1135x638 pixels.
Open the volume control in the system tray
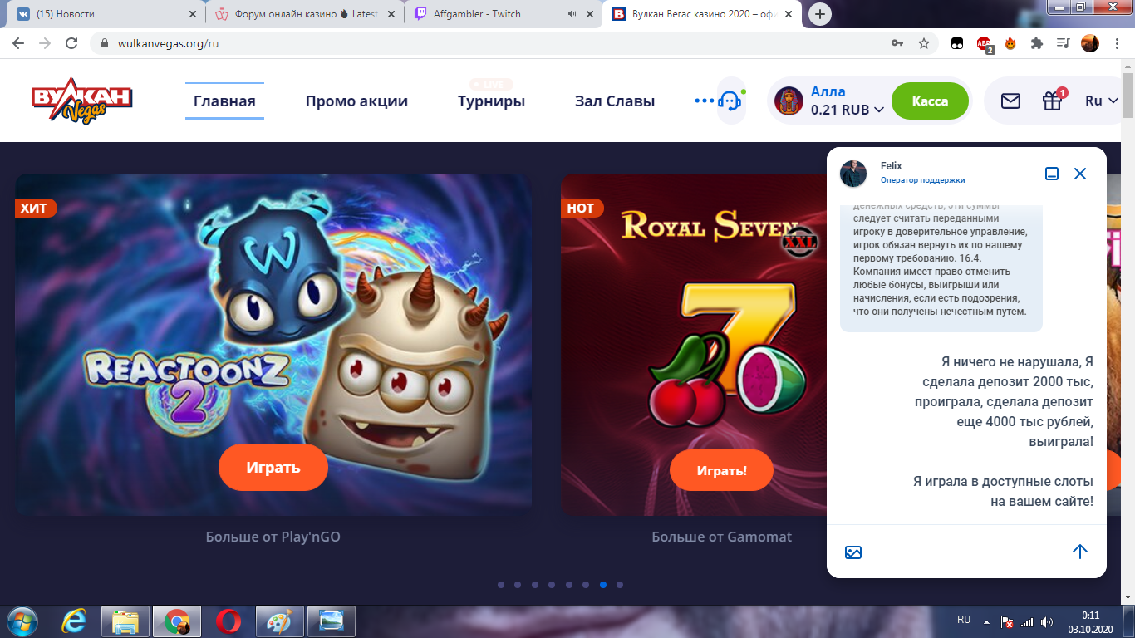1047,621
